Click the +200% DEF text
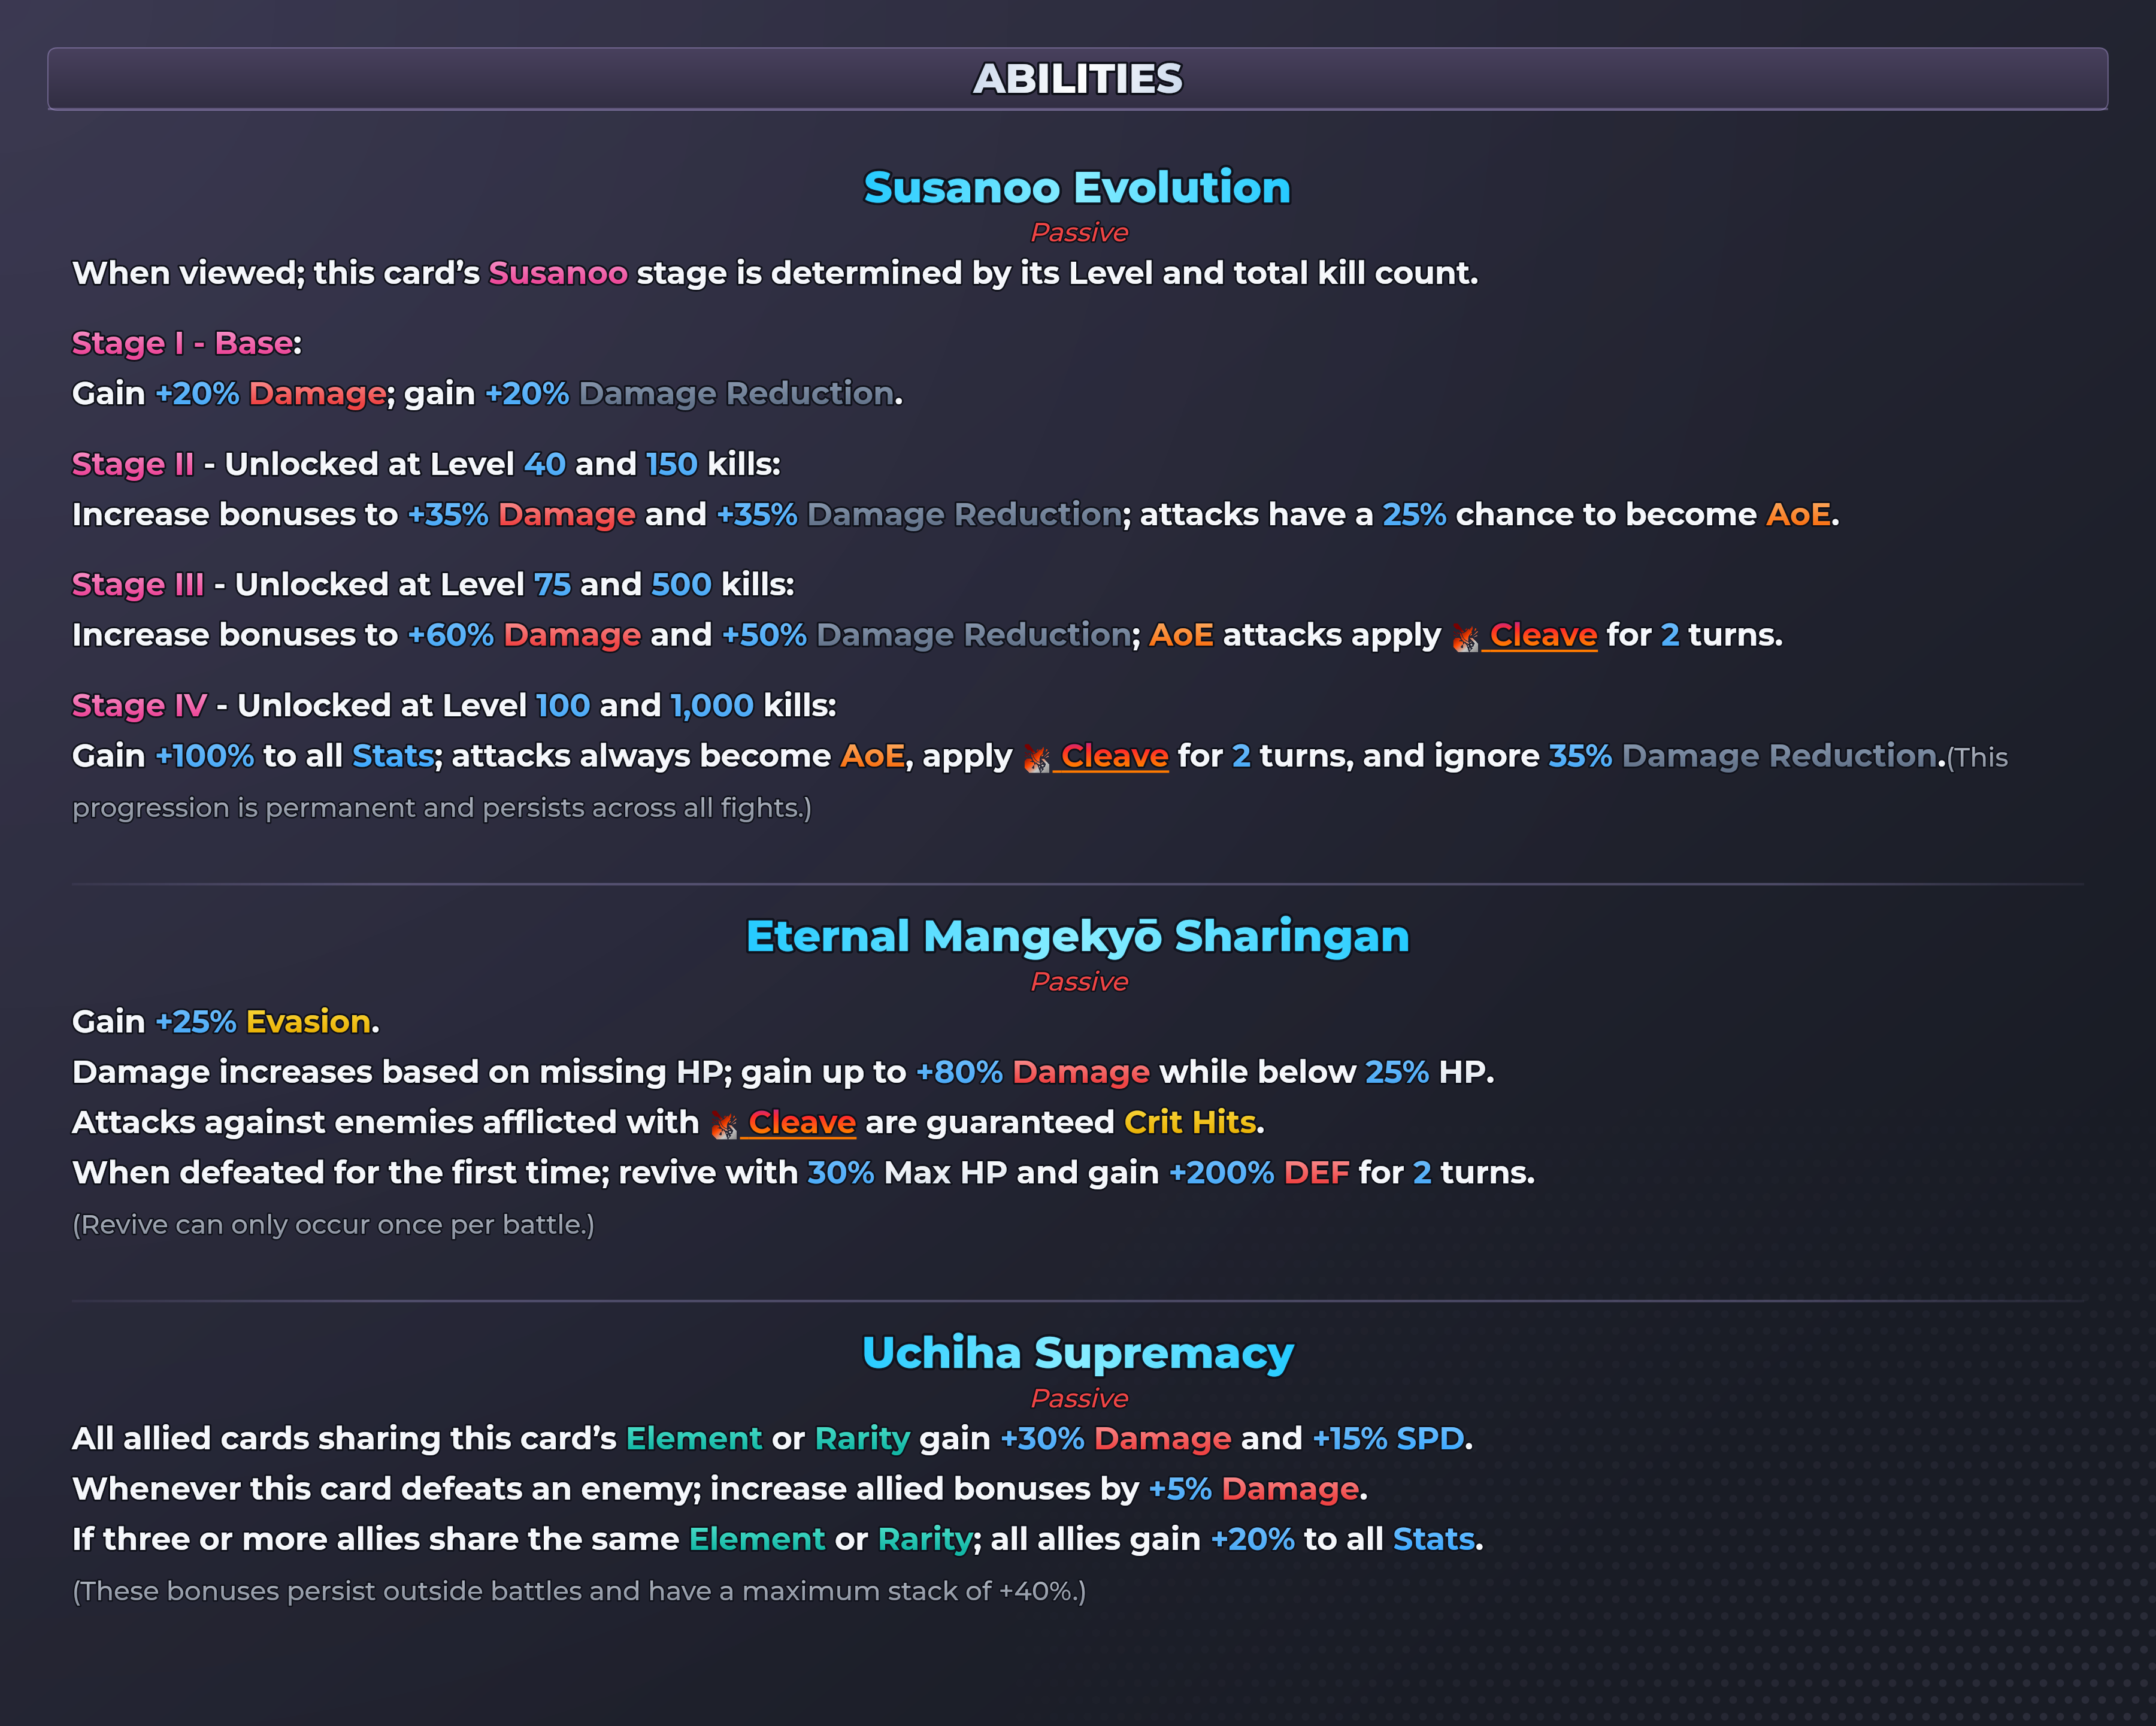2156x1726 pixels. point(1259,1172)
